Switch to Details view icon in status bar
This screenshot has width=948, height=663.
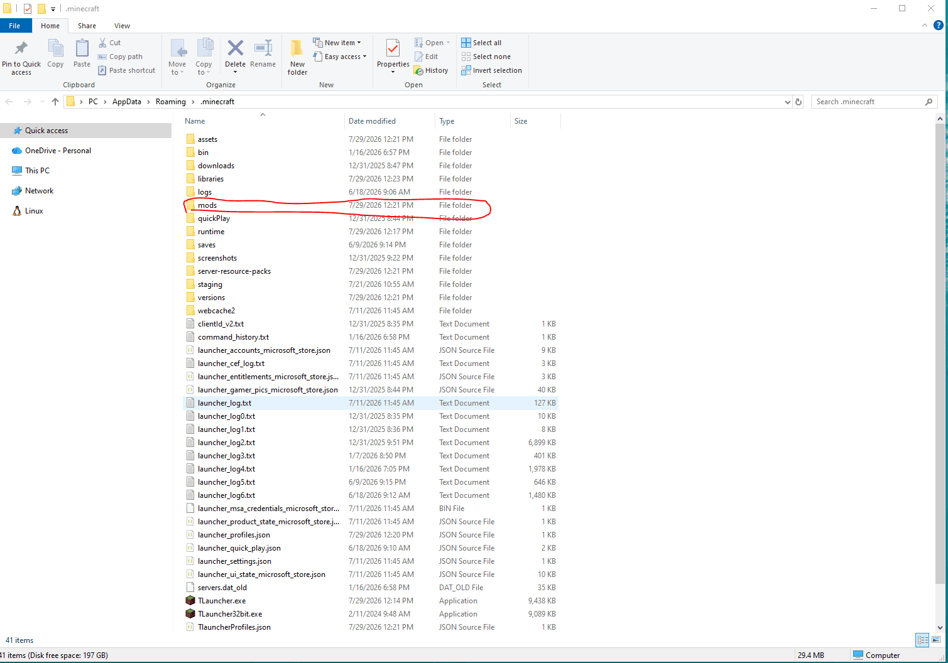point(923,640)
